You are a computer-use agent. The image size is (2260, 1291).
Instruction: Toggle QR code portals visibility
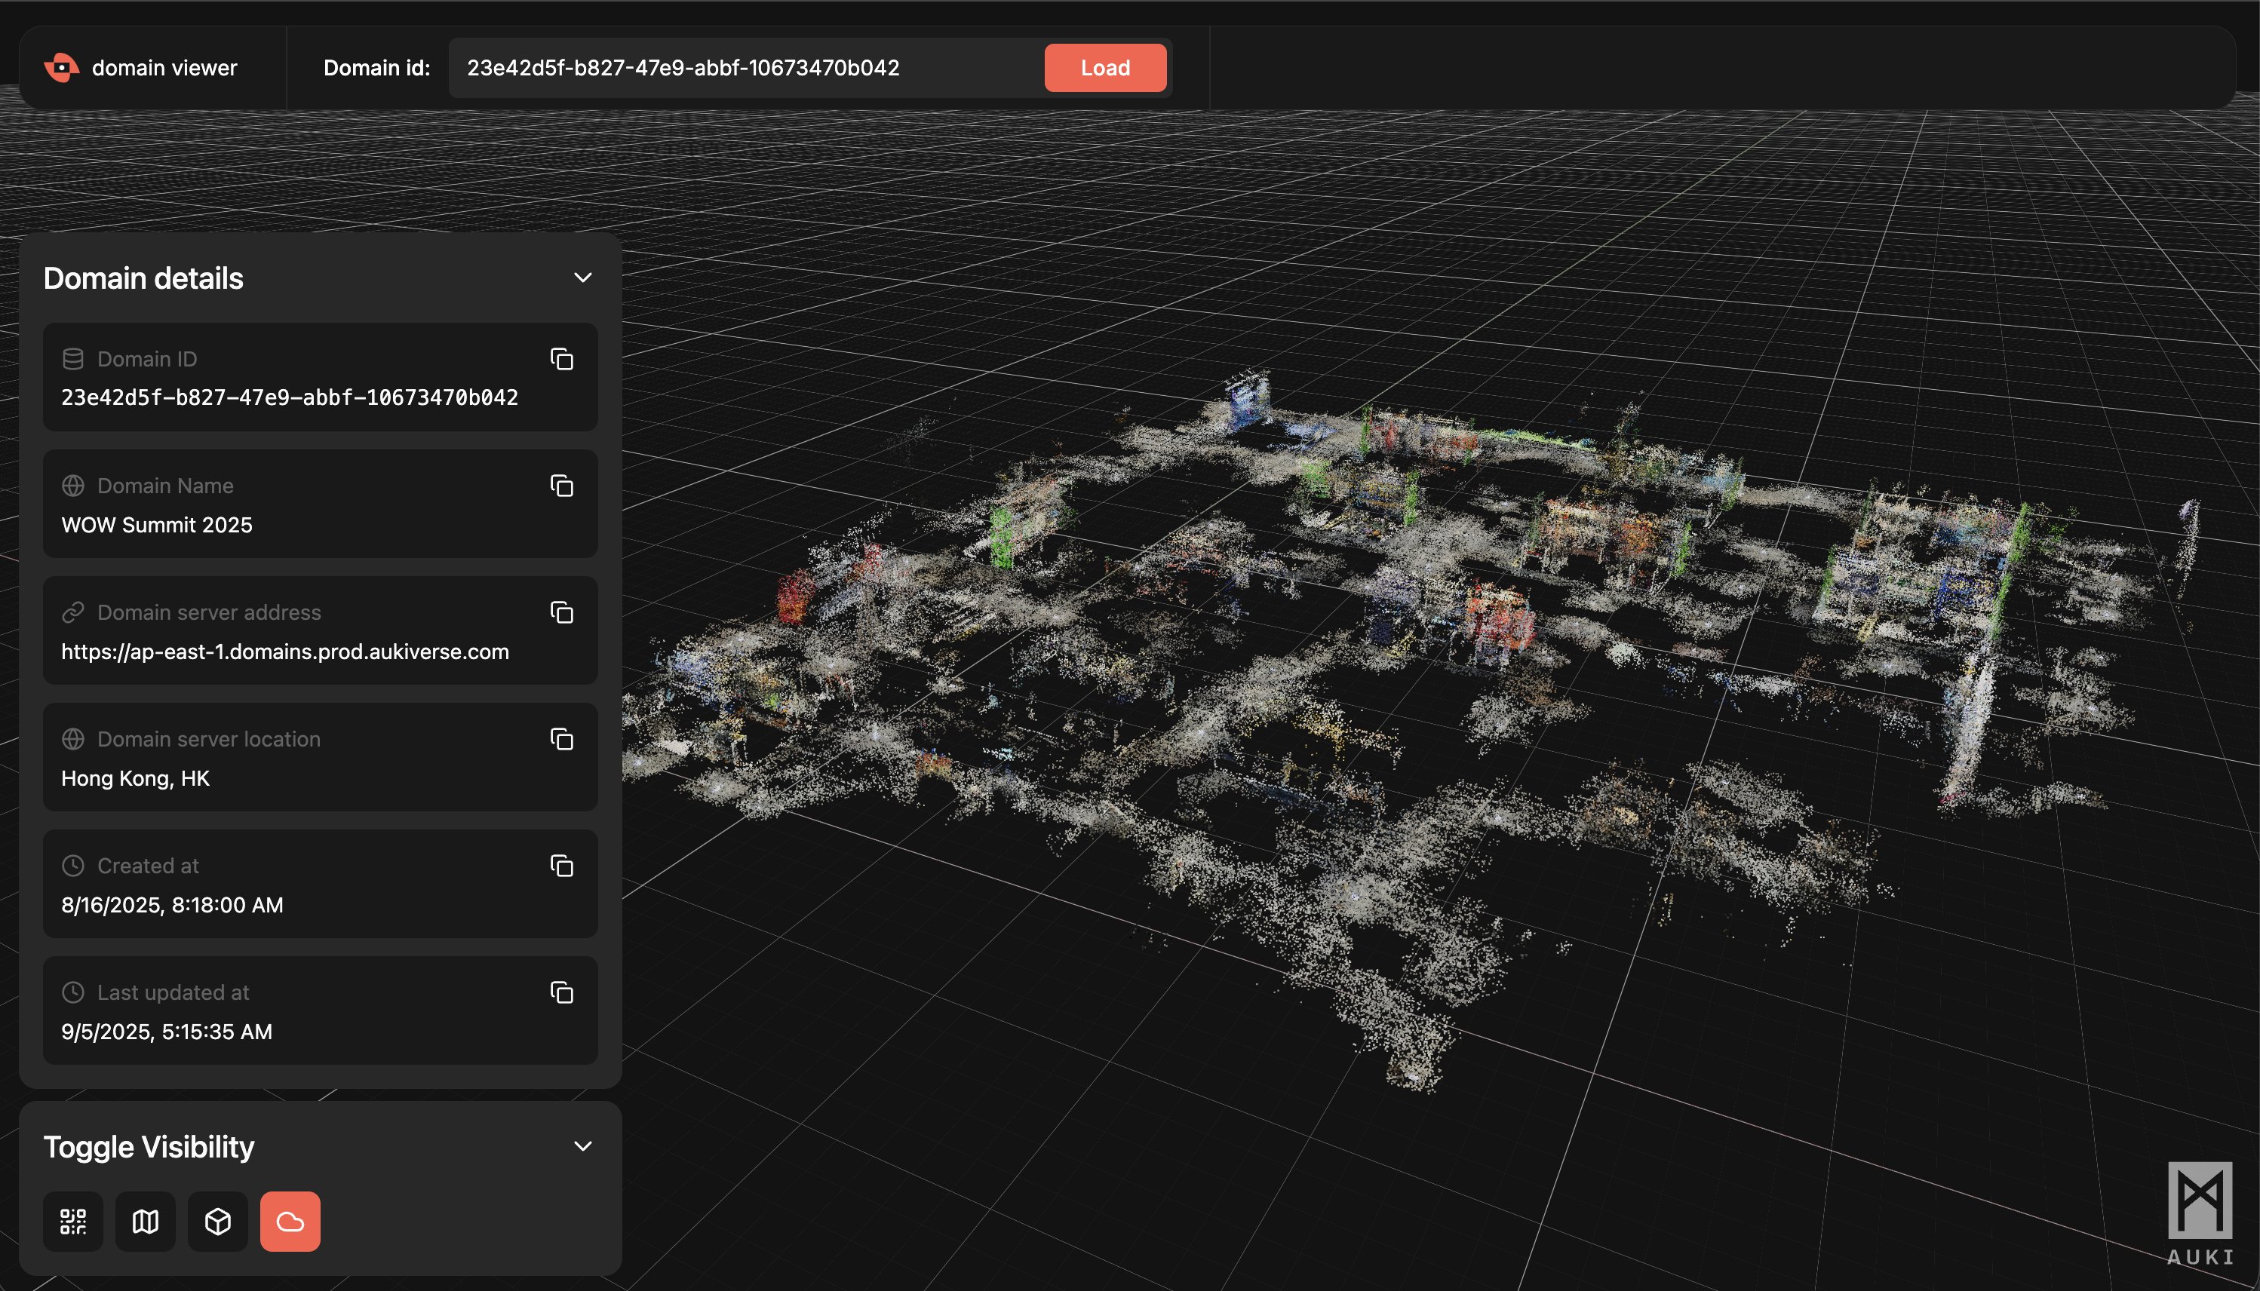pyautogui.click(x=72, y=1222)
